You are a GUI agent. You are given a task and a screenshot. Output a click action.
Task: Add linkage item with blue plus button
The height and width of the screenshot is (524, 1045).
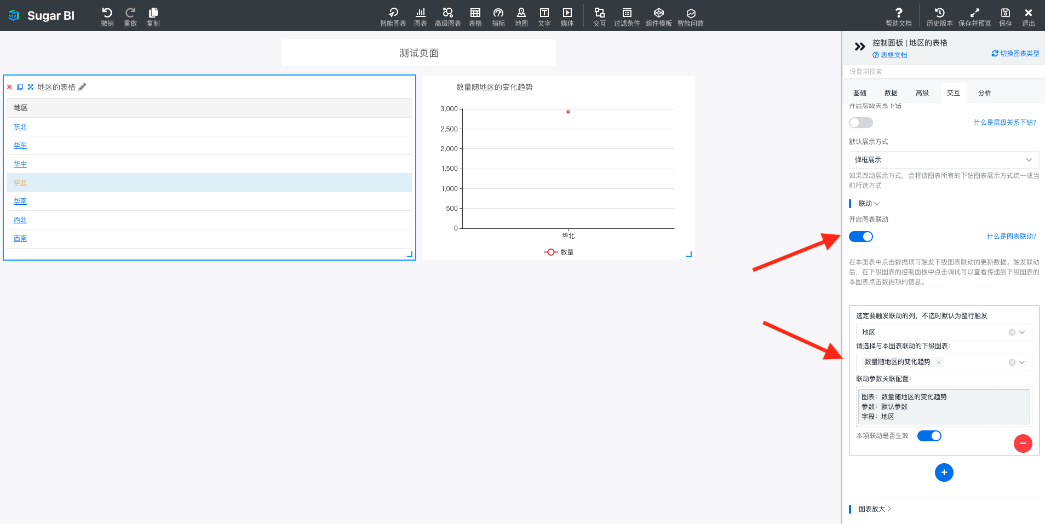[944, 473]
